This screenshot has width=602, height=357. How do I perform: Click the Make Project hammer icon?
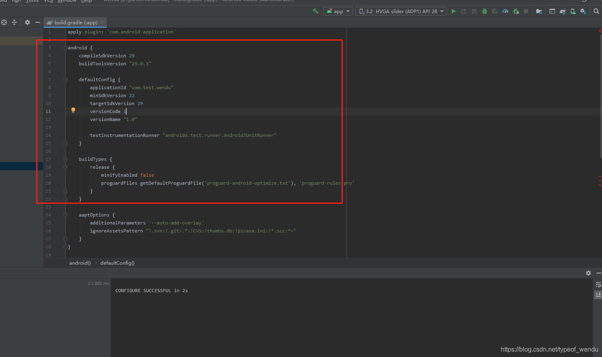coord(315,11)
